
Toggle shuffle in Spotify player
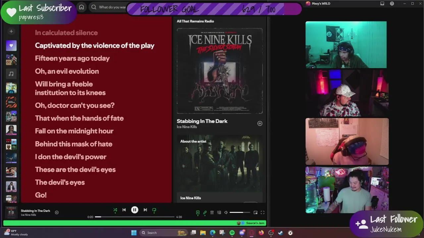(115, 210)
